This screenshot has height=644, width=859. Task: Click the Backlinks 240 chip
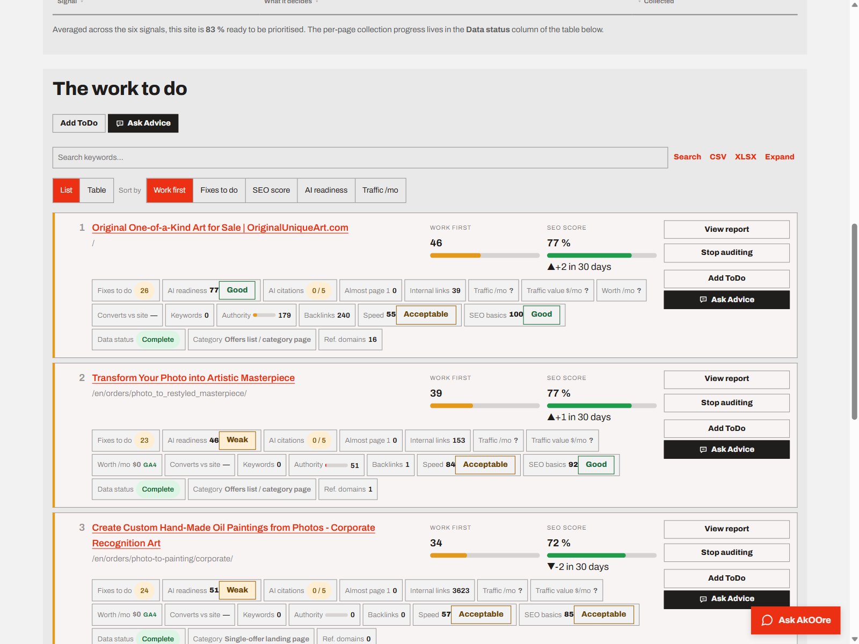point(327,315)
